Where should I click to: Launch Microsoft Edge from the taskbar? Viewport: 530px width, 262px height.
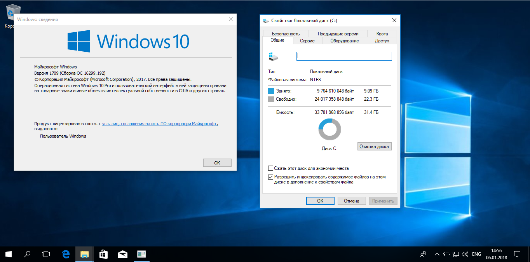[x=66, y=254]
